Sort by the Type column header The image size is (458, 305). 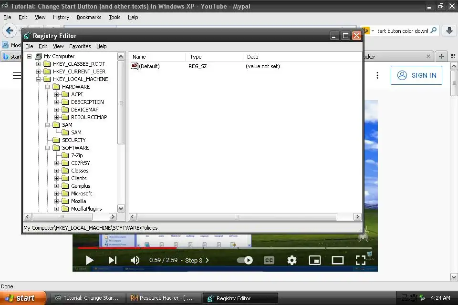pyautogui.click(x=215, y=57)
